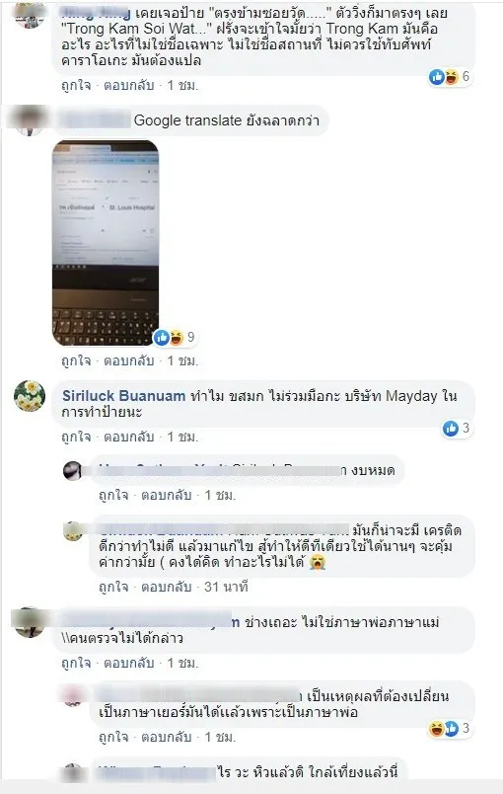This screenshot has width=503, height=794.
Task: Like the งบหมด reply
Action: (x=113, y=495)
